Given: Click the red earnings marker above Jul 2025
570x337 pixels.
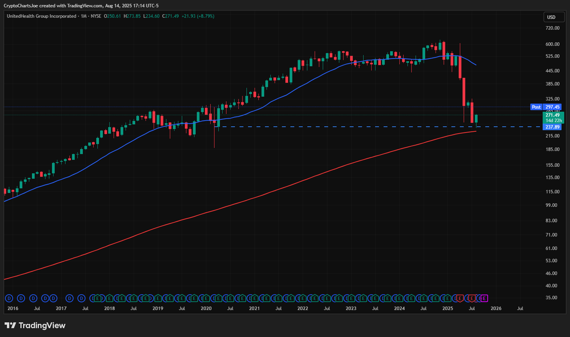Looking at the screenshot, I should (x=472, y=298).
